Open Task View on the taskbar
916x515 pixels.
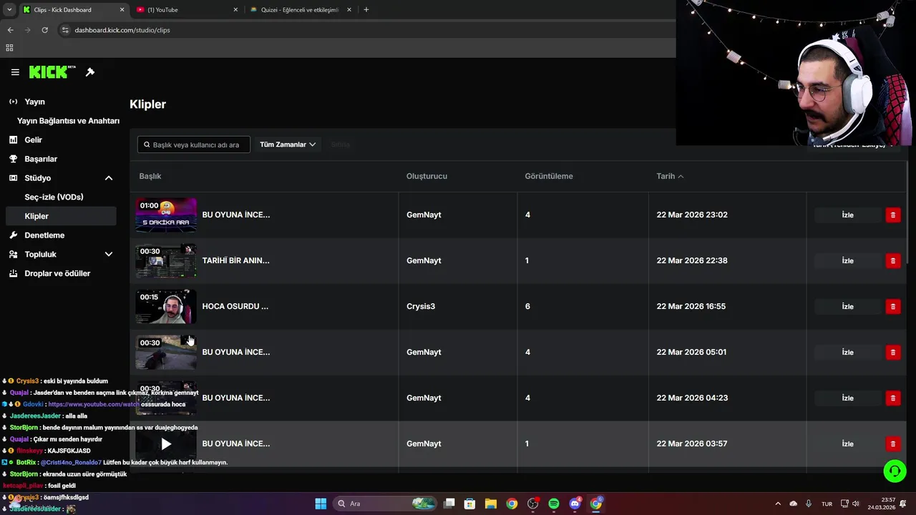tap(449, 504)
